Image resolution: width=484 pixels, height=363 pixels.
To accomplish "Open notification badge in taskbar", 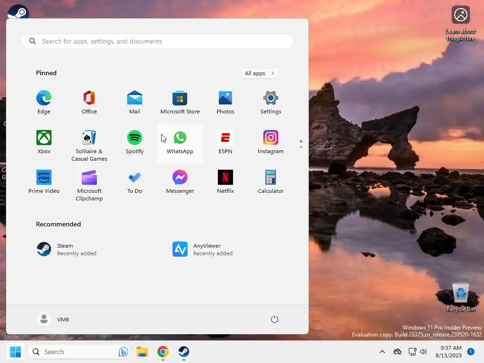I will point(471,352).
